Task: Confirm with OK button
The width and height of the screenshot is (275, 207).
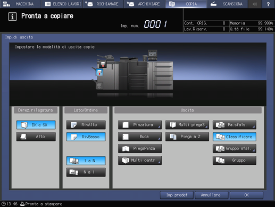Action: pos(246,195)
